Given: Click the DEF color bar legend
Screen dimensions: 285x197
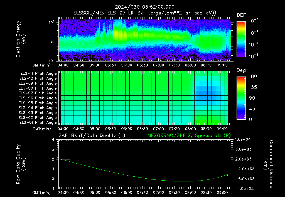Looking at the screenshot, I should (x=241, y=39).
